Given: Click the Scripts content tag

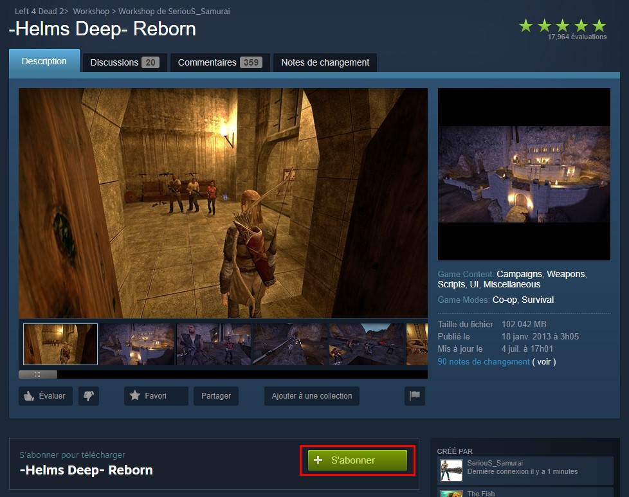Looking at the screenshot, I should click(x=451, y=284).
